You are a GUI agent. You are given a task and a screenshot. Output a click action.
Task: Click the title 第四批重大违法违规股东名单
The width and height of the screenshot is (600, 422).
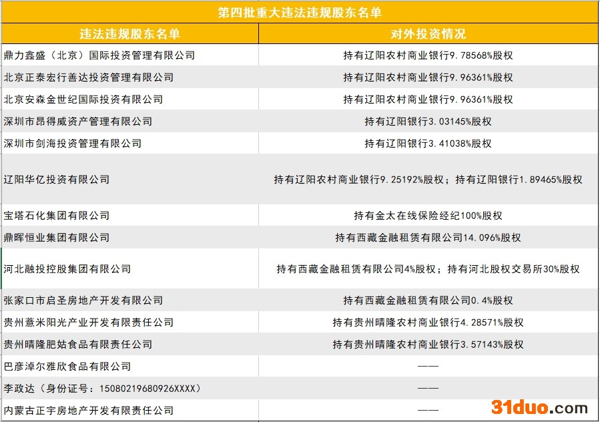point(300,12)
